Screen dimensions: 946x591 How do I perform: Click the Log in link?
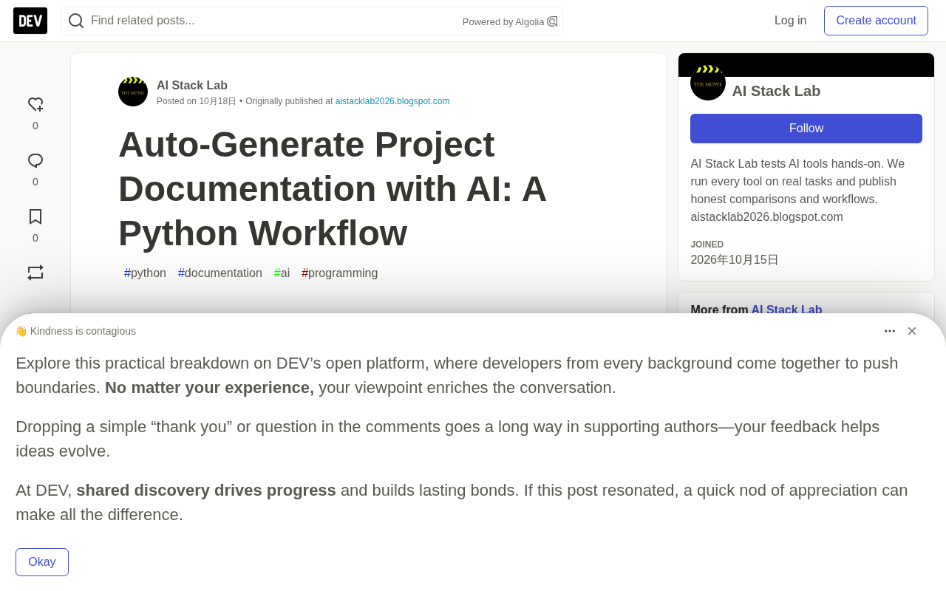pos(790,21)
